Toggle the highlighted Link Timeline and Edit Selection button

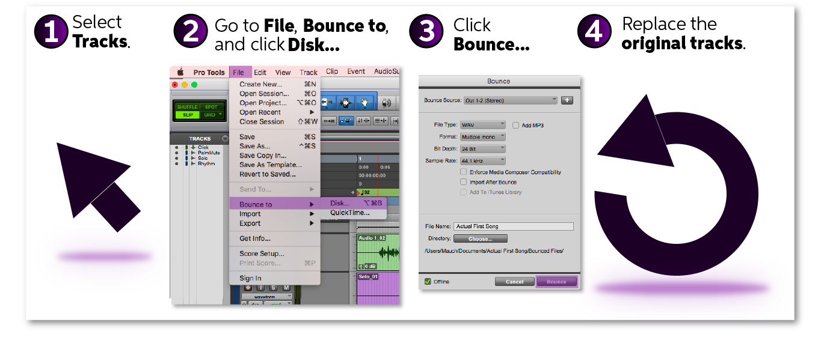click(x=346, y=120)
